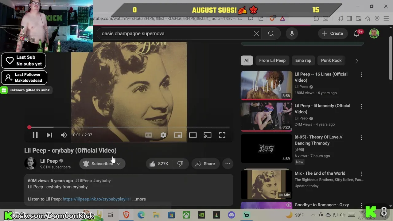Open the Xbox app from taskbar
This screenshot has width=393, height=221.
[x=186, y=215]
